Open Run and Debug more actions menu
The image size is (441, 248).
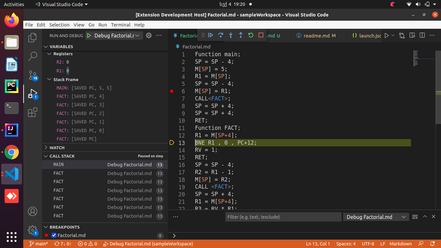pos(159,36)
